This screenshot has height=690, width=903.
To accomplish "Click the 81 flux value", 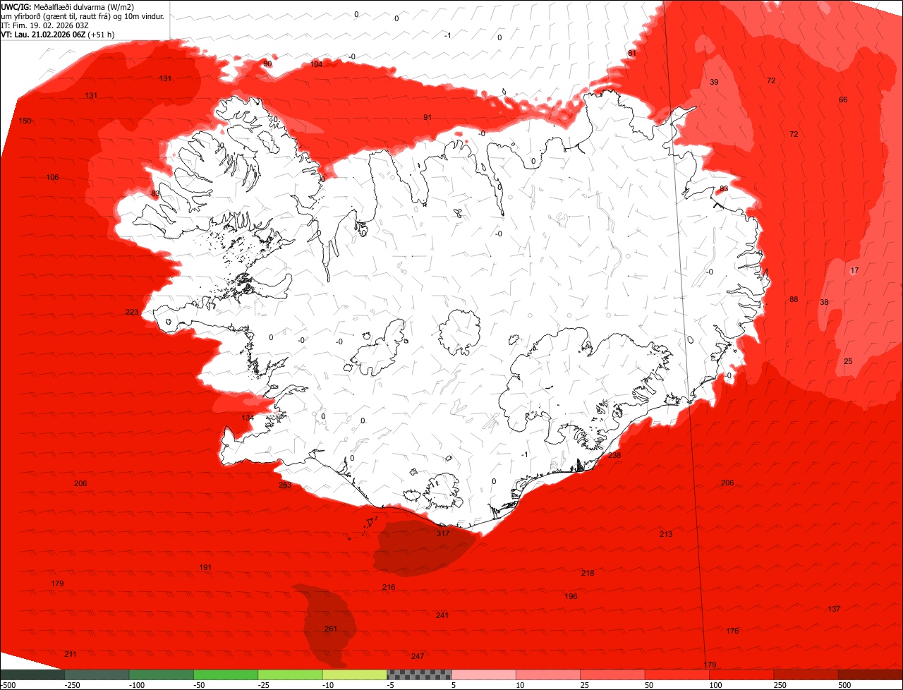I will coord(632,53).
